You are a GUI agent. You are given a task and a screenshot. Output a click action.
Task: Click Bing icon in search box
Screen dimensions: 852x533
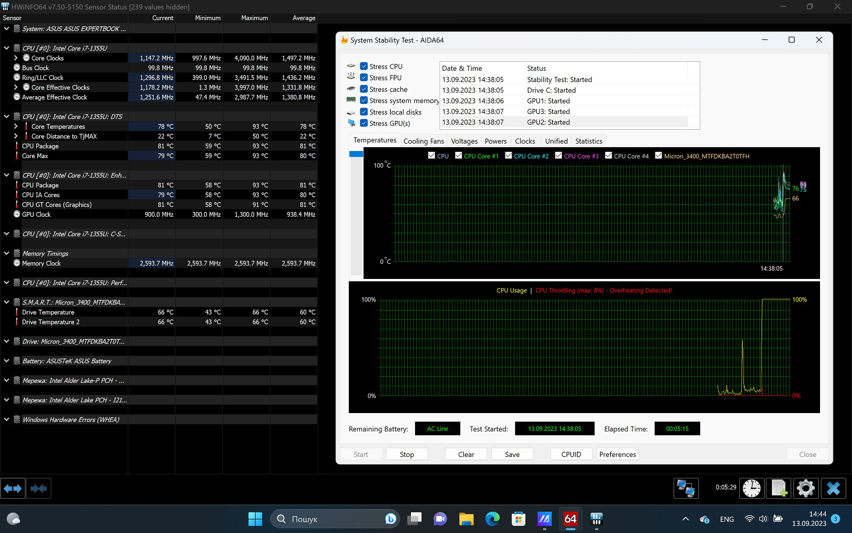pyautogui.click(x=390, y=519)
